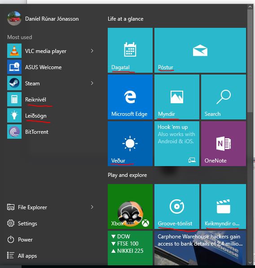Open Settings
This screenshot has width=255, height=268.
pyautogui.click(x=22, y=224)
